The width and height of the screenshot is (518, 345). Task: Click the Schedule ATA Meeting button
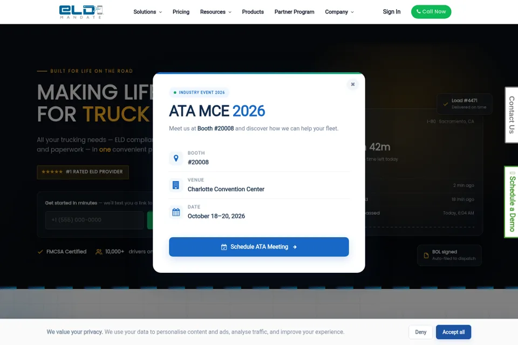point(259,246)
